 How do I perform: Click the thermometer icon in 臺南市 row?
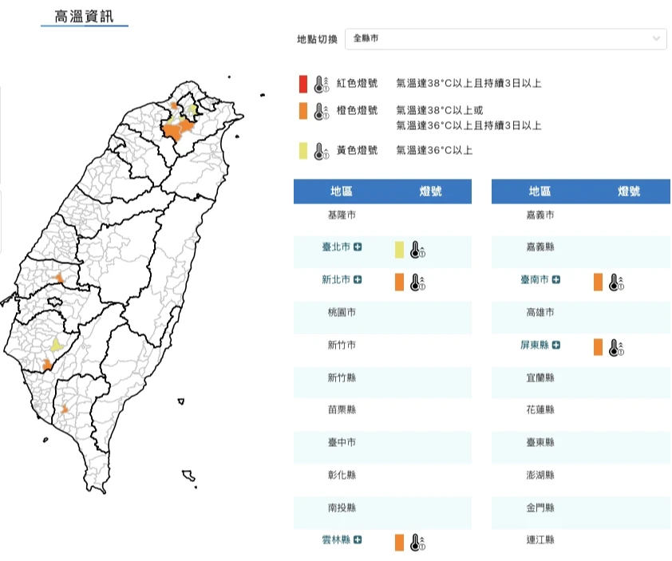[615, 282]
